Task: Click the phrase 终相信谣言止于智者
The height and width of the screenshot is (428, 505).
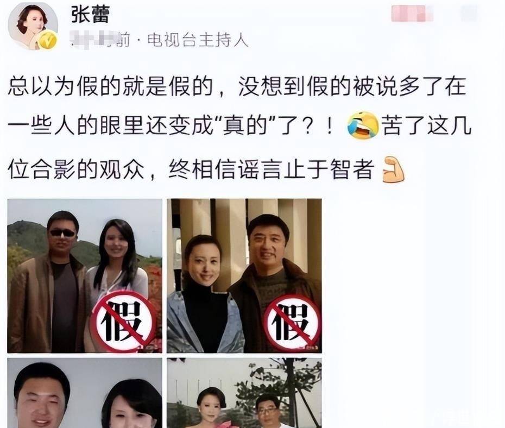Action: pos(272,169)
